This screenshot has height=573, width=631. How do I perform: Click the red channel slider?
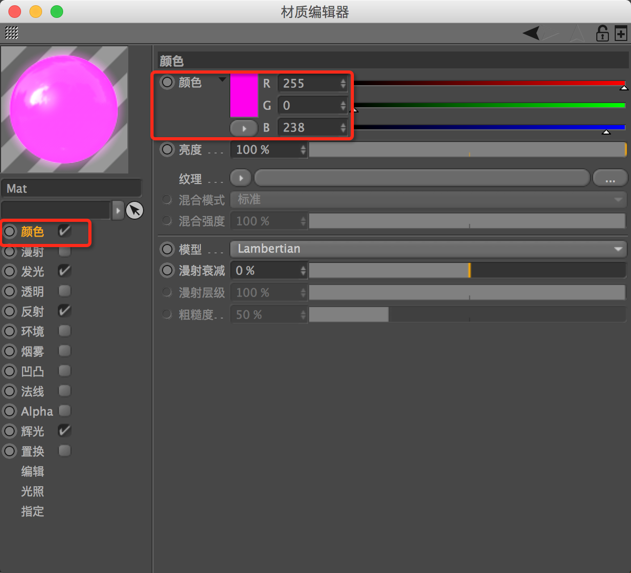pyautogui.click(x=490, y=83)
